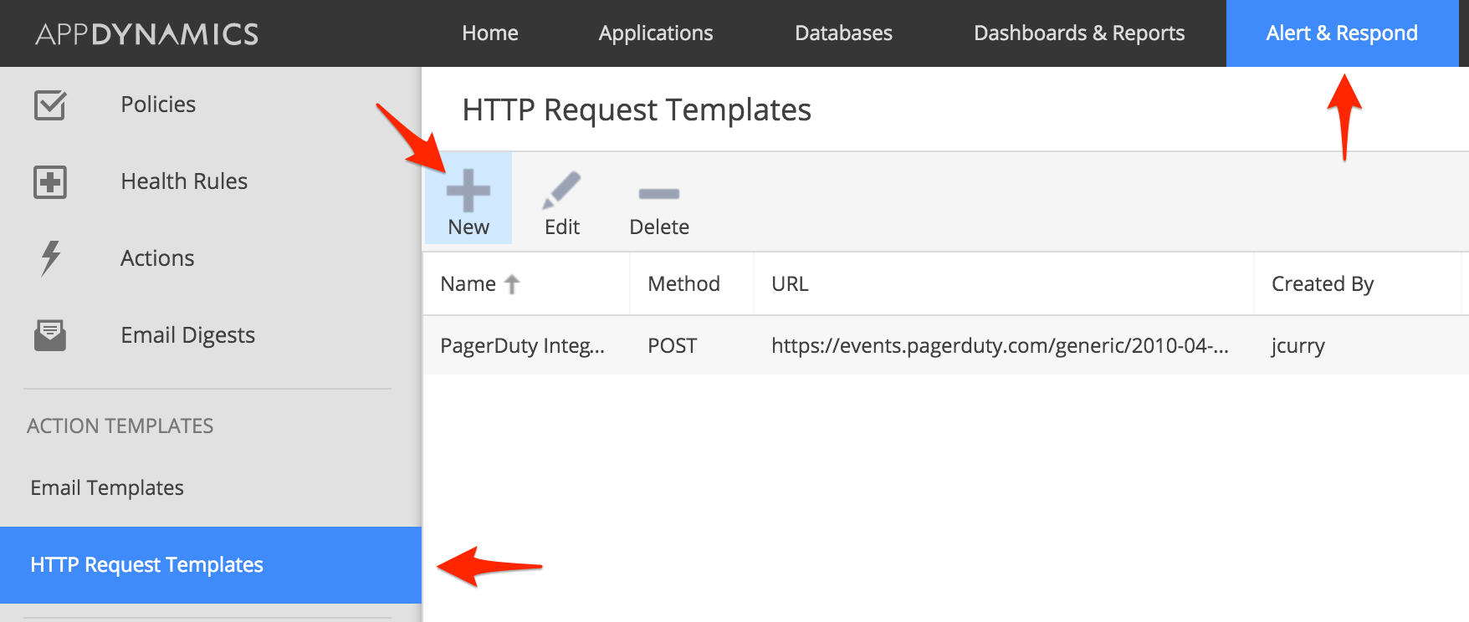The width and height of the screenshot is (1469, 622).
Task: Select HTTP Request Templates sidebar item
Action: 147,565
